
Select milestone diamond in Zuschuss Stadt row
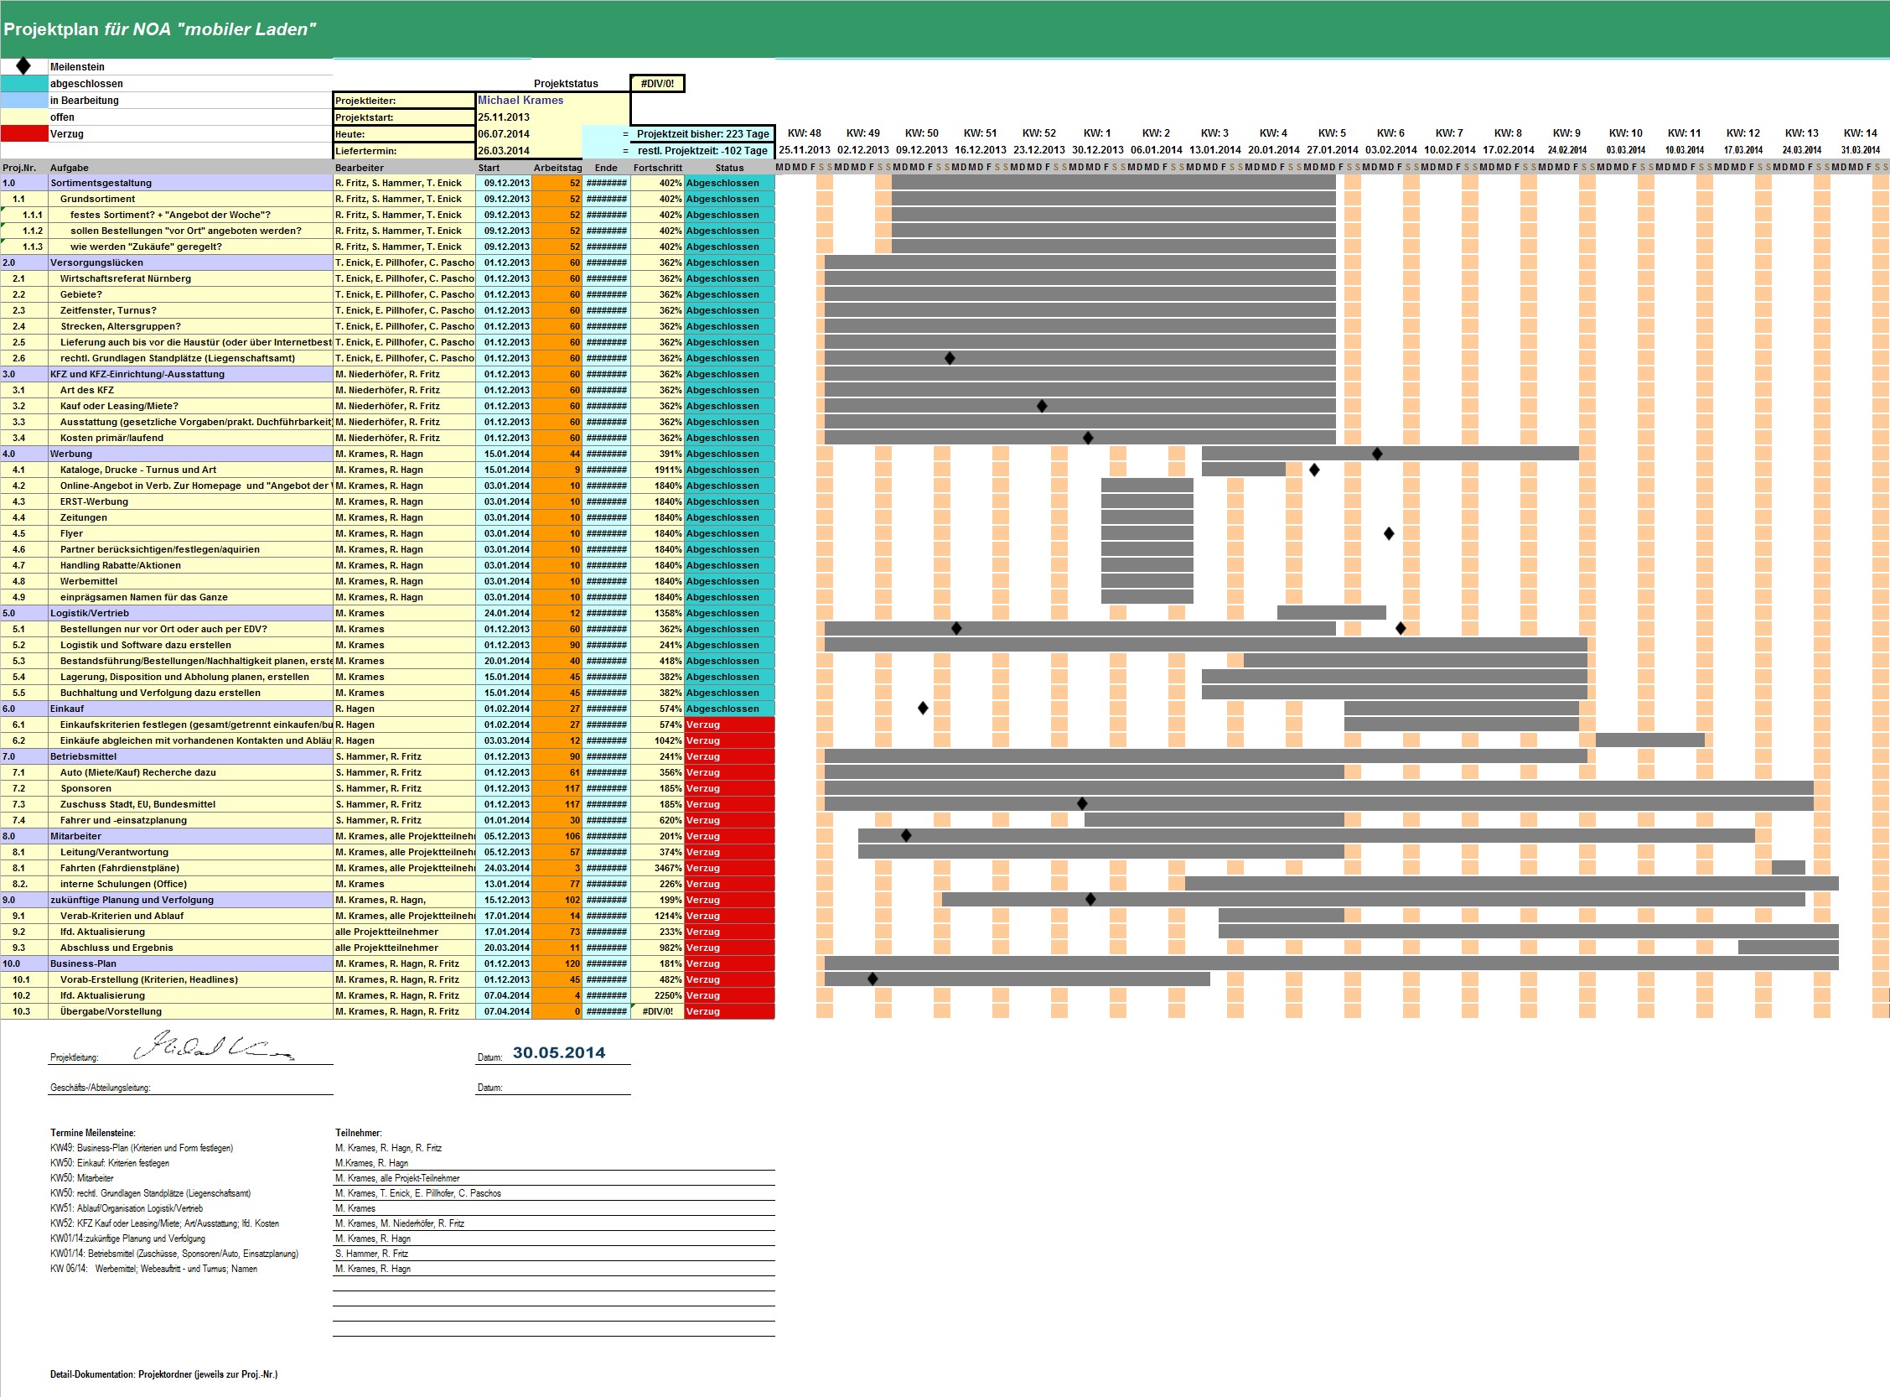[1082, 803]
